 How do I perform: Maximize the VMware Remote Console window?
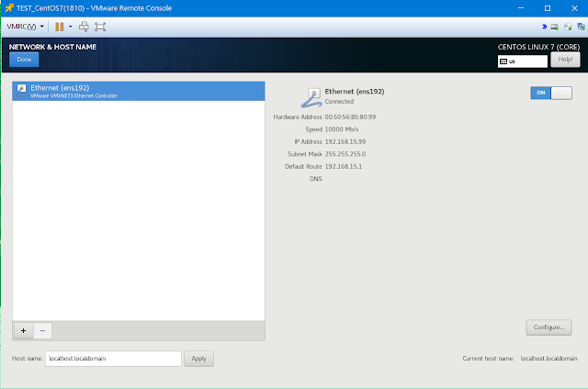point(548,8)
